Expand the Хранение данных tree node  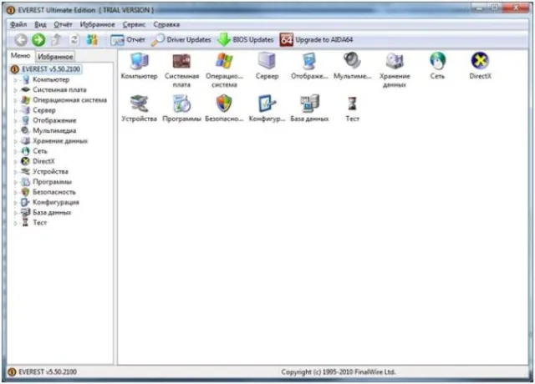tap(15, 141)
